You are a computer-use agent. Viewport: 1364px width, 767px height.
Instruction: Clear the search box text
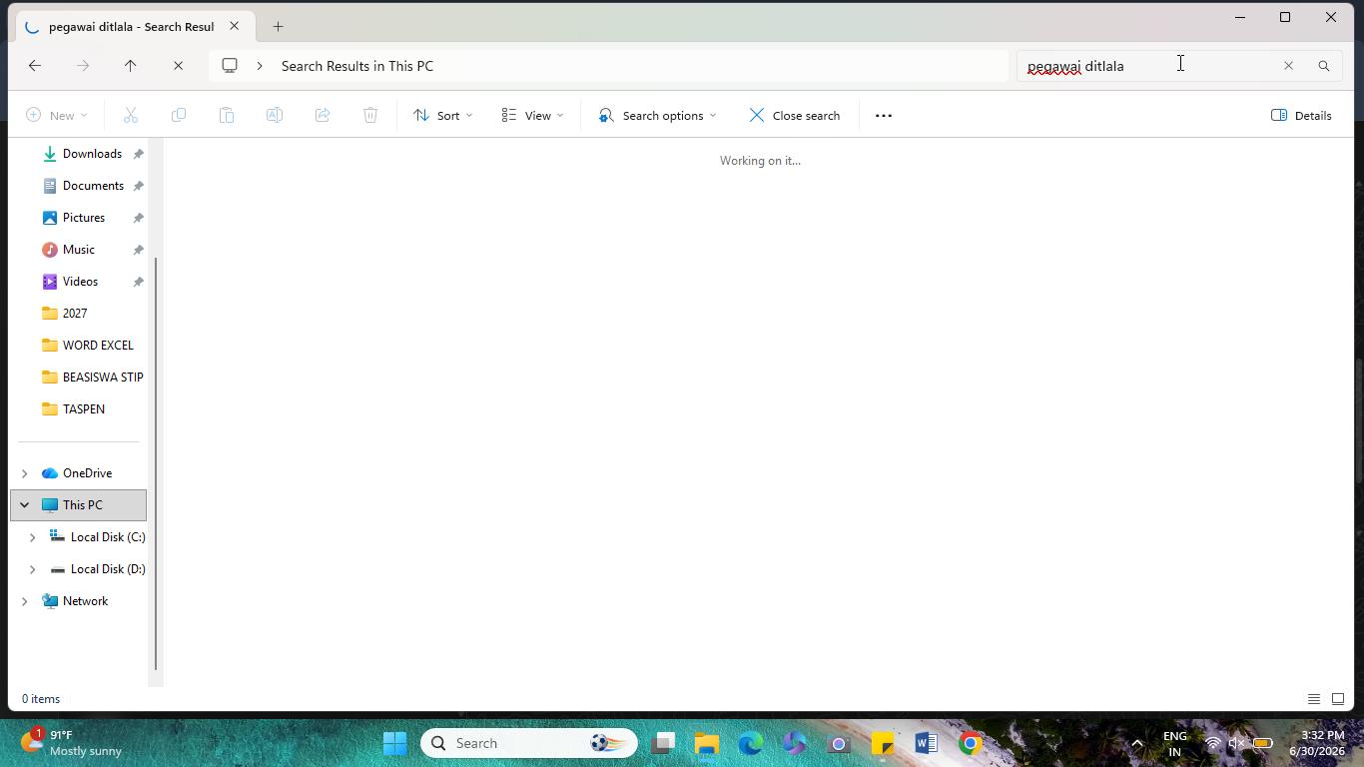click(1288, 66)
